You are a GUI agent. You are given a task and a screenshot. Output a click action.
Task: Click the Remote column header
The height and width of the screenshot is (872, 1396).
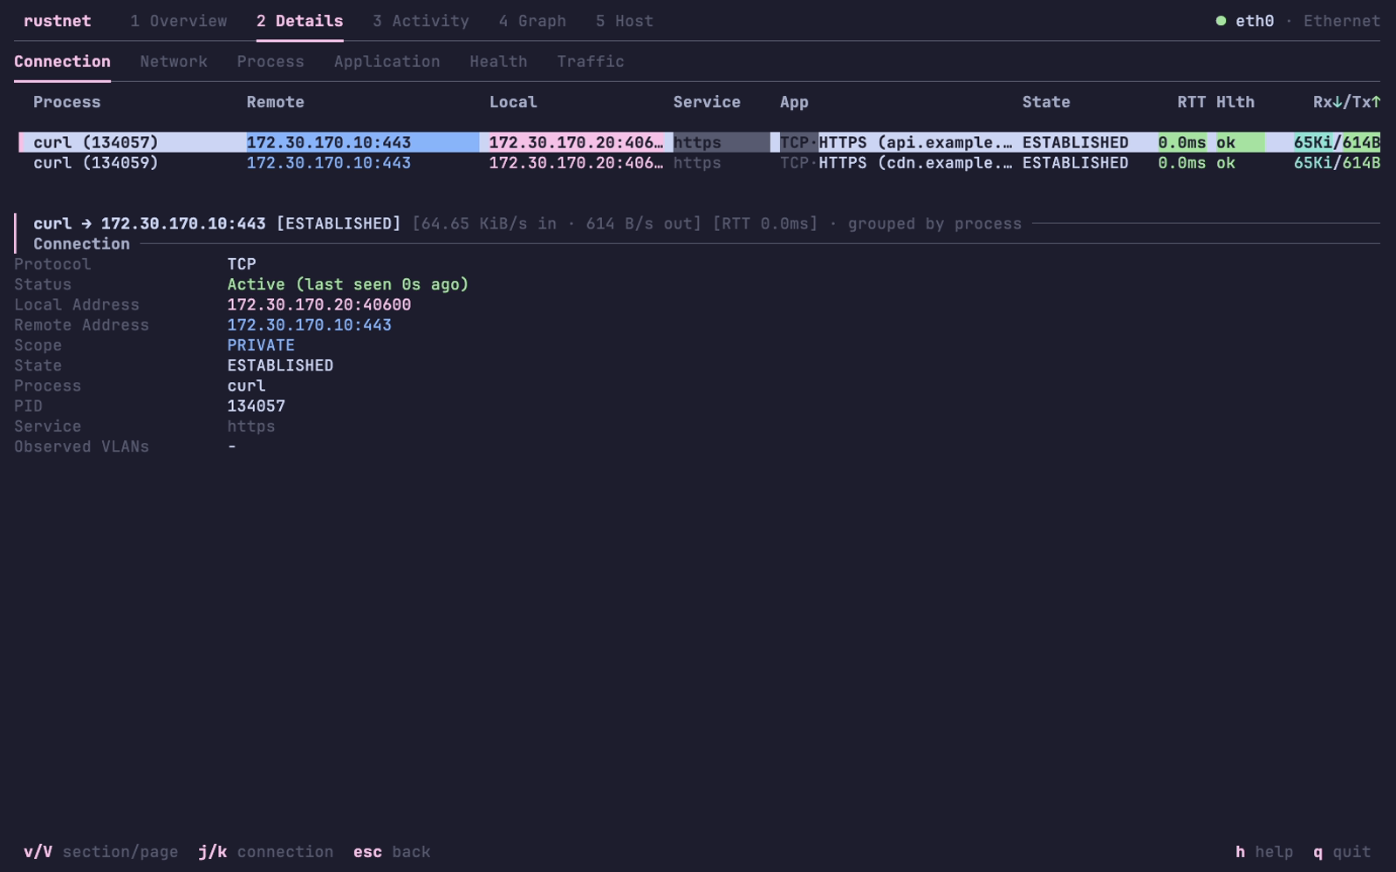276,102
